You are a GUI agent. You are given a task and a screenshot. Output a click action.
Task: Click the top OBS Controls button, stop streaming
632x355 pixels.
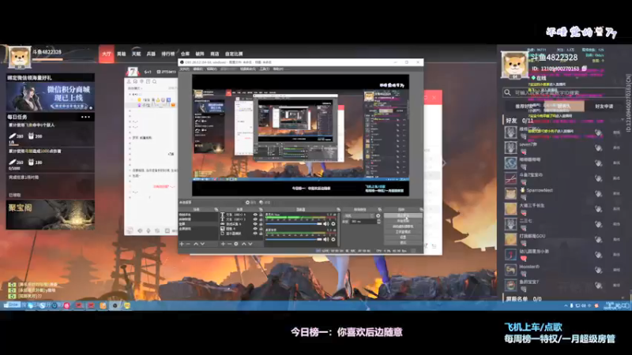(x=403, y=215)
